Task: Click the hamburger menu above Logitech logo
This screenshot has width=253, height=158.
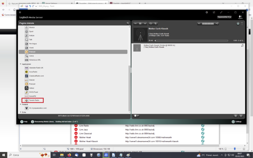Action: pyautogui.click(x=20, y=12)
